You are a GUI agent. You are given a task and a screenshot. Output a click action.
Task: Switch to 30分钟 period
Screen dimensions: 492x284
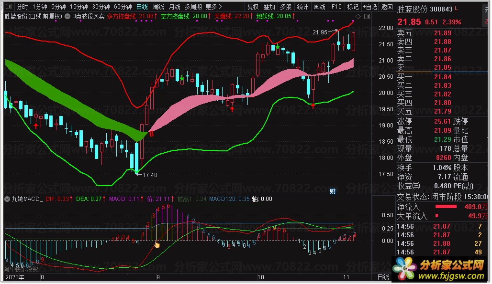pos(101,7)
